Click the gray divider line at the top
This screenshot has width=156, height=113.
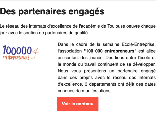coord(78,0)
